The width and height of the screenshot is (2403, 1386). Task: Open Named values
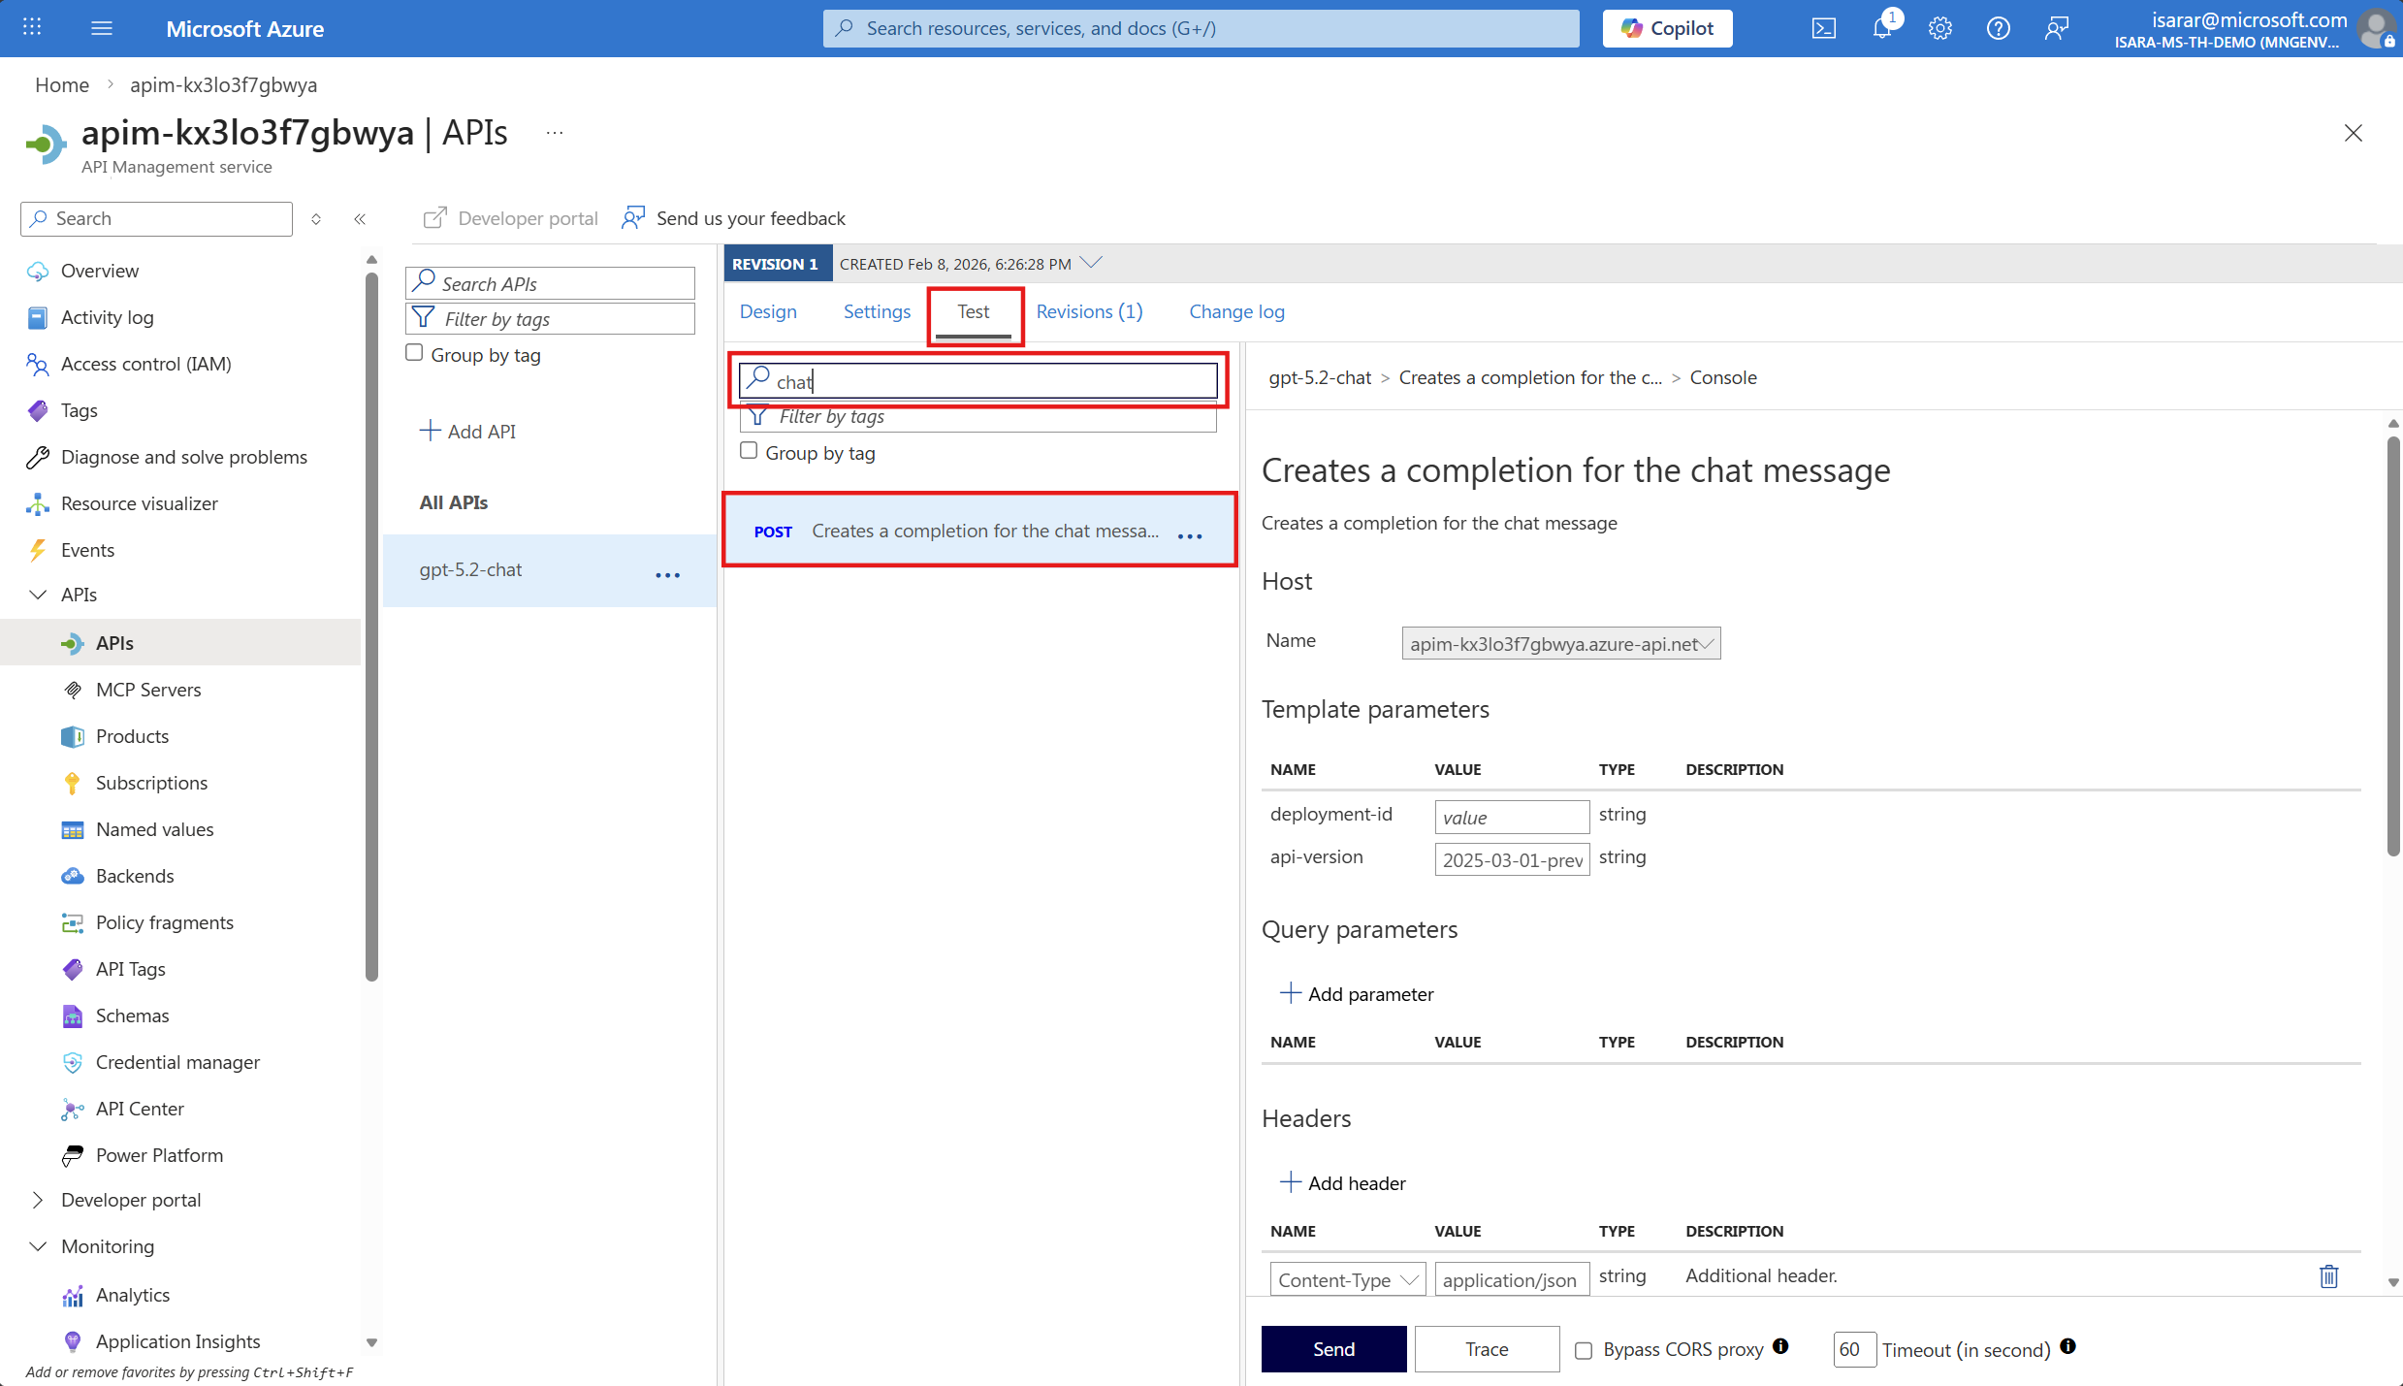coord(154,829)
